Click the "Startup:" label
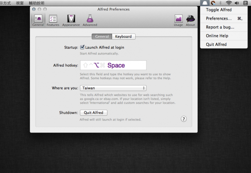The image size is (251, 173). click(x=71, y=47)
